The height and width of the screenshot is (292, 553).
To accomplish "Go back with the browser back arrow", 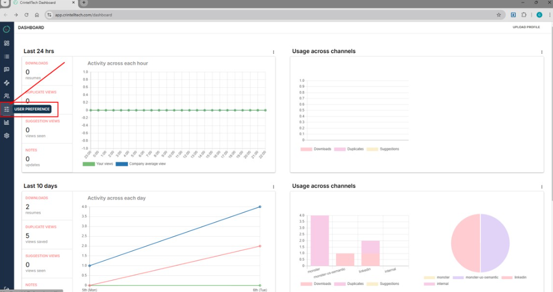I will tap(5, 15).
